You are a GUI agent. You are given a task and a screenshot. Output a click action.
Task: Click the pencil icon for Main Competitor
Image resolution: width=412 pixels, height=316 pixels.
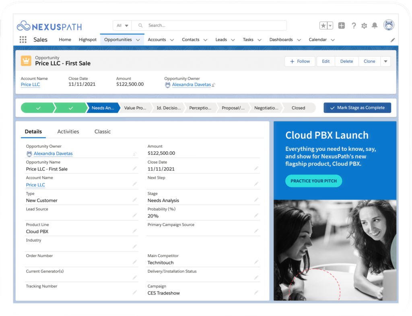[256, 262]
